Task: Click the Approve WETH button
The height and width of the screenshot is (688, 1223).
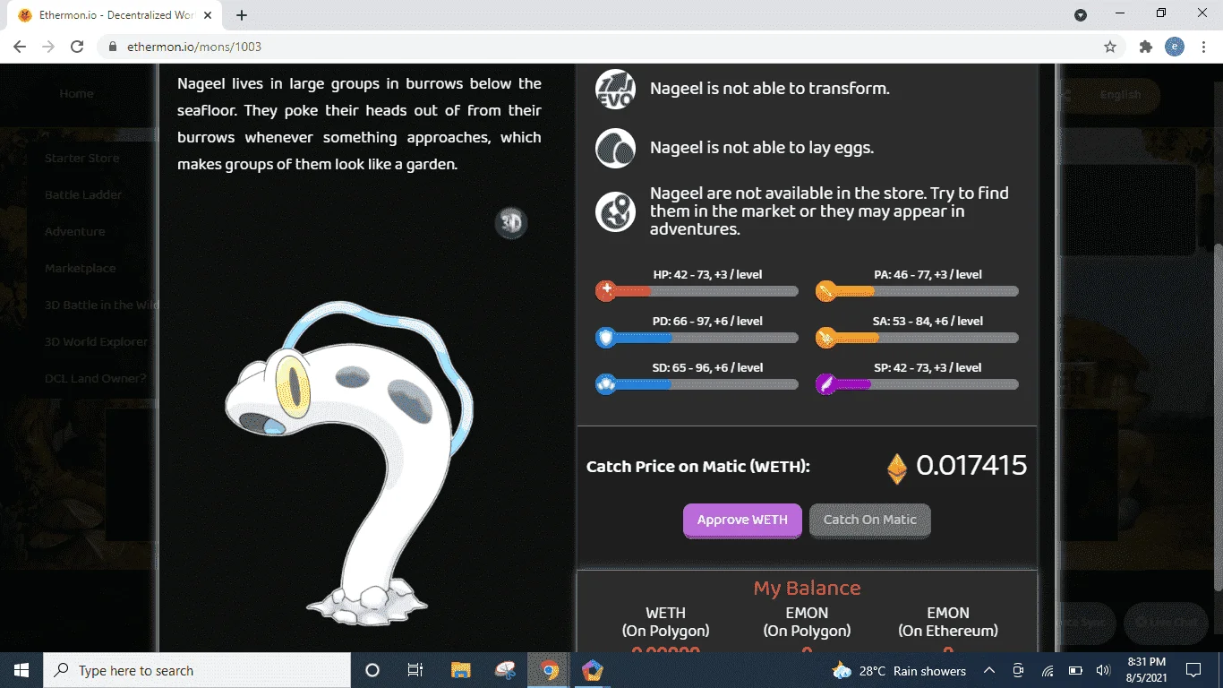Action: tap(742, 520)
